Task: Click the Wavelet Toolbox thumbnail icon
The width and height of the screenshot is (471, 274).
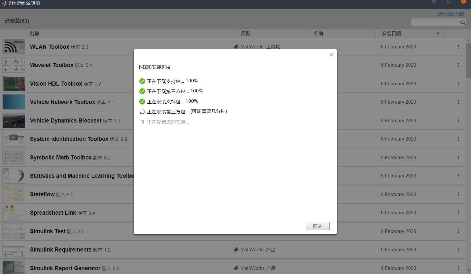Action: click(14, 65)
